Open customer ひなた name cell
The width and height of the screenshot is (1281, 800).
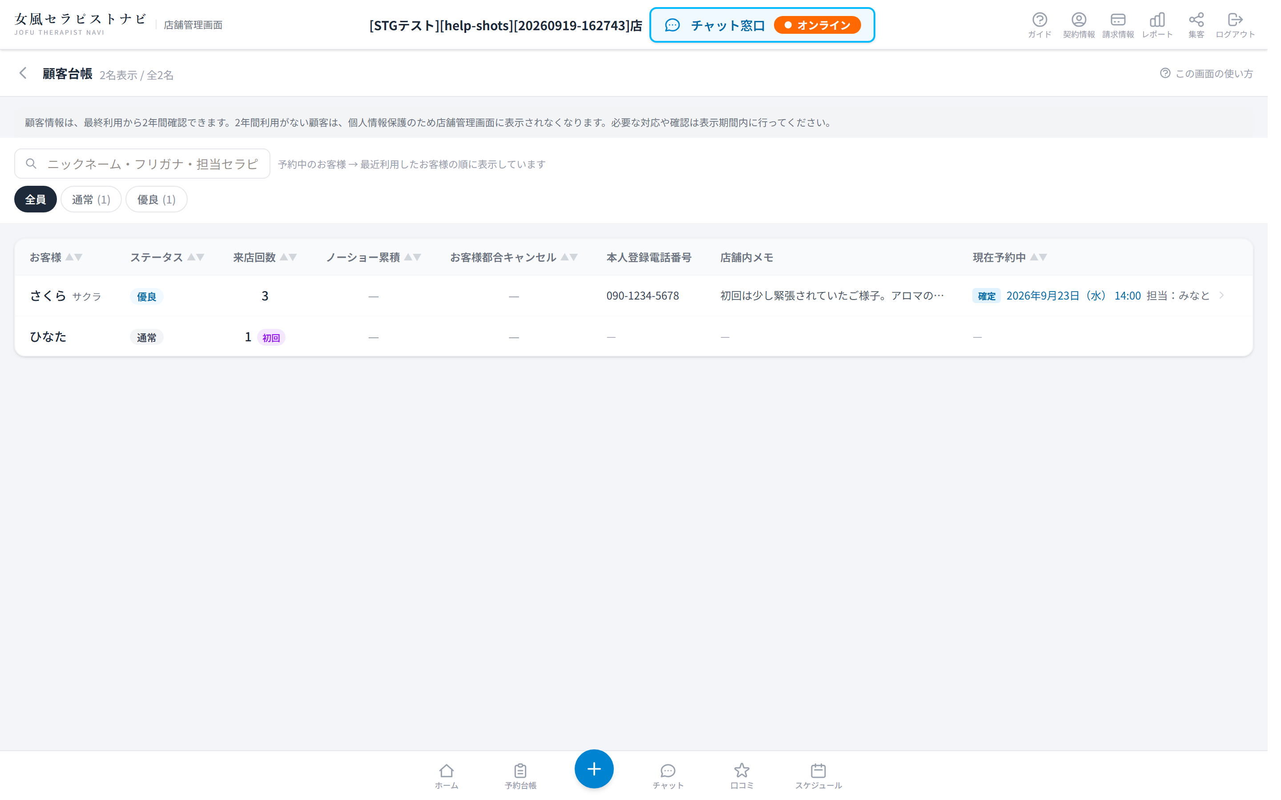coord(48,336)
